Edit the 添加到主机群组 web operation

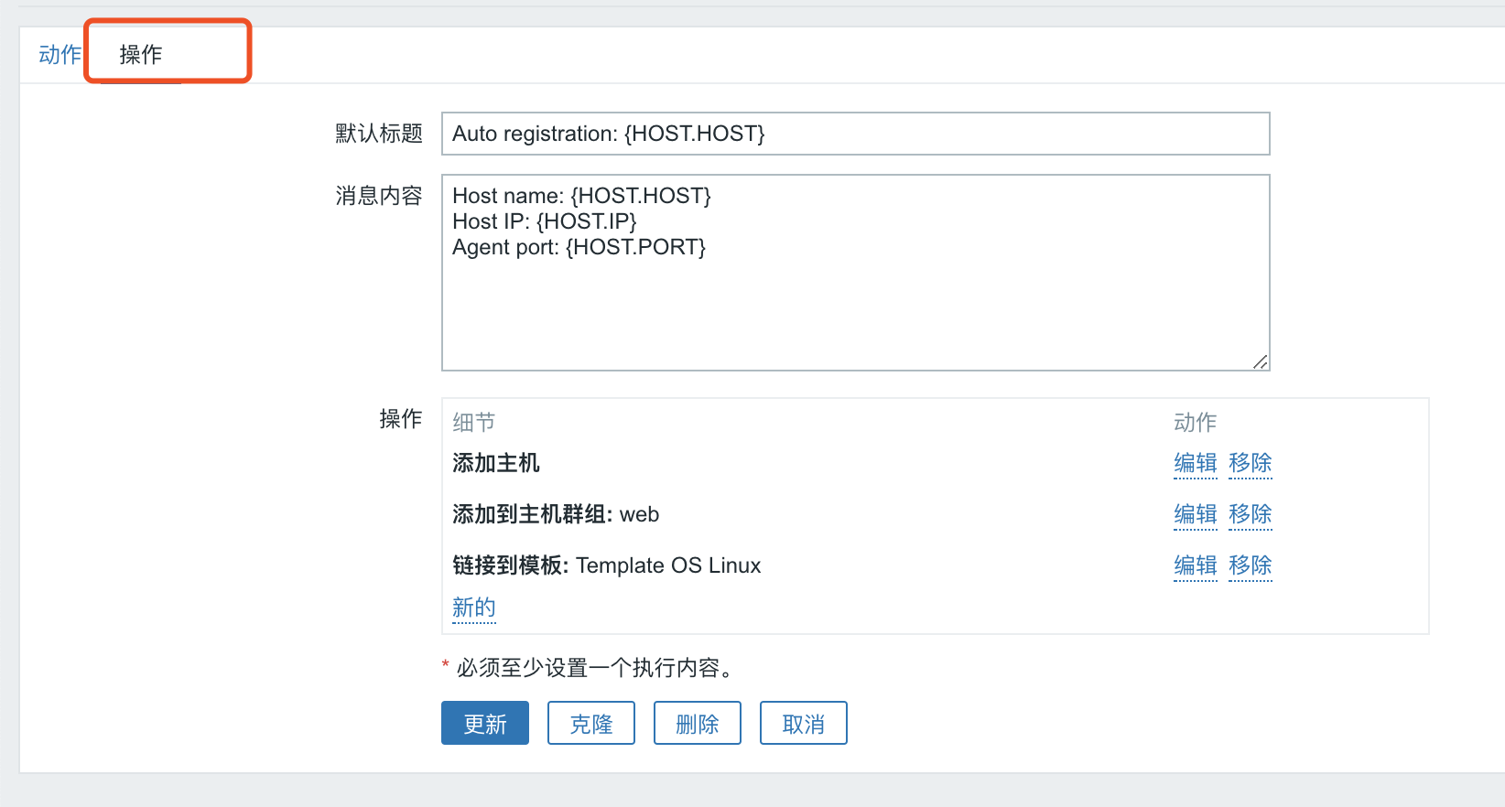tap(1196, 514)
